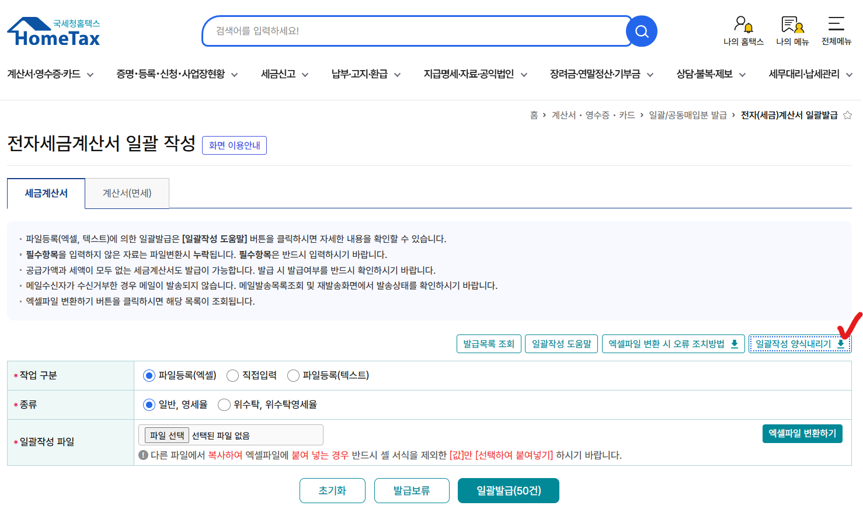
Task: Click the favorite star icon in breadcrumb
Action: click(x=847, y=115)
